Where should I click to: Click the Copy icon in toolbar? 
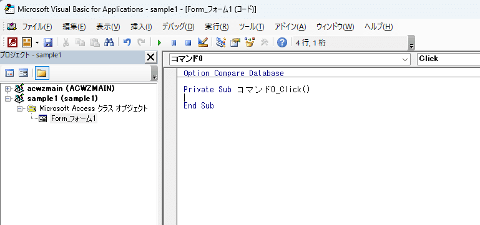click(x=80, y=42)
